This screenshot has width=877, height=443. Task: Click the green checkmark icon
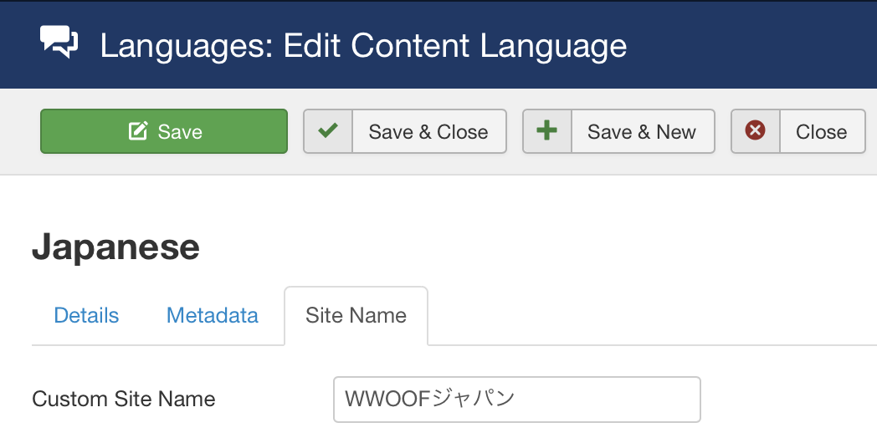[328, 131]
